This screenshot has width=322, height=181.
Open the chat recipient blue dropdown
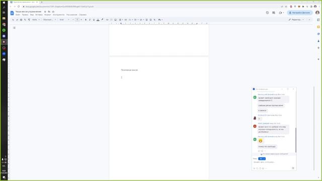point(262,159)
